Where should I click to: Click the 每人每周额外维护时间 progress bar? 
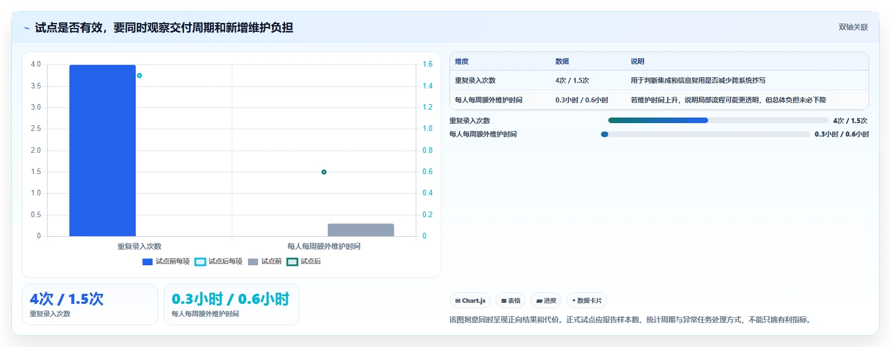(705, 134)
